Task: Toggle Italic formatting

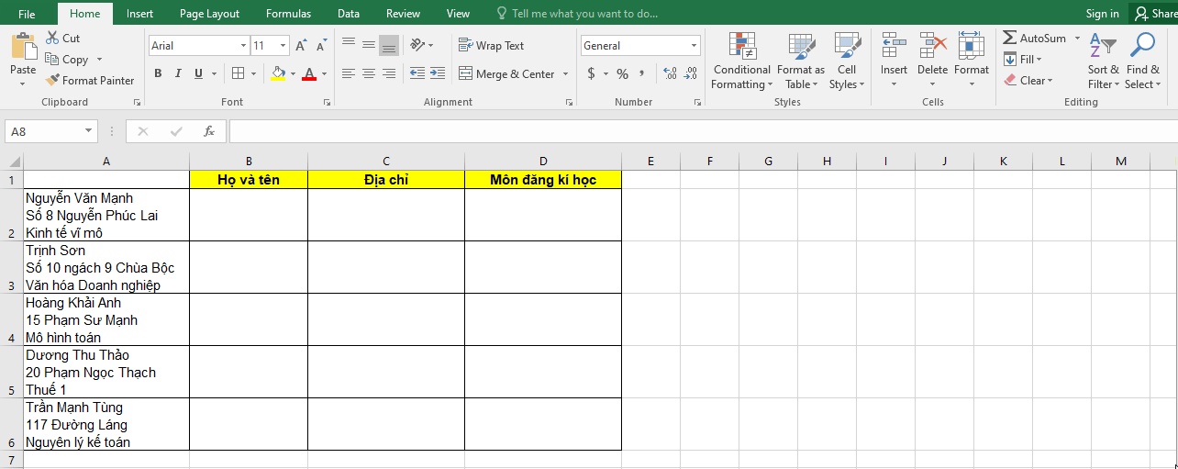Action: [x=178, y=73]
